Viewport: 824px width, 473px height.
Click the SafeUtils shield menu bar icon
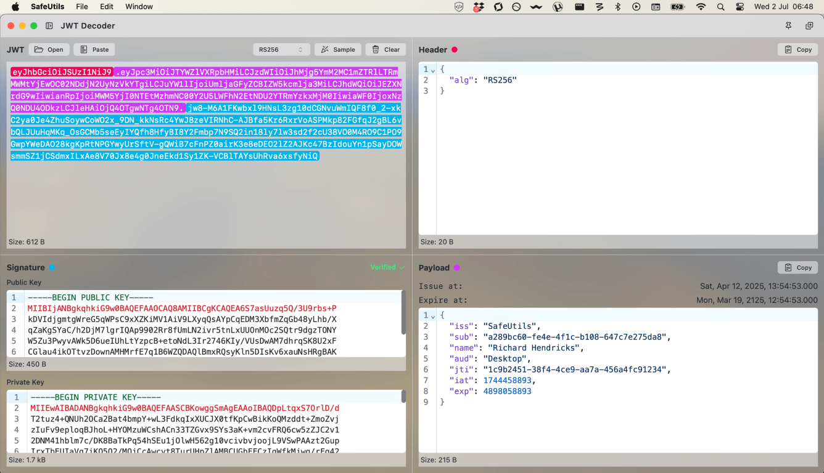[458, 7]
